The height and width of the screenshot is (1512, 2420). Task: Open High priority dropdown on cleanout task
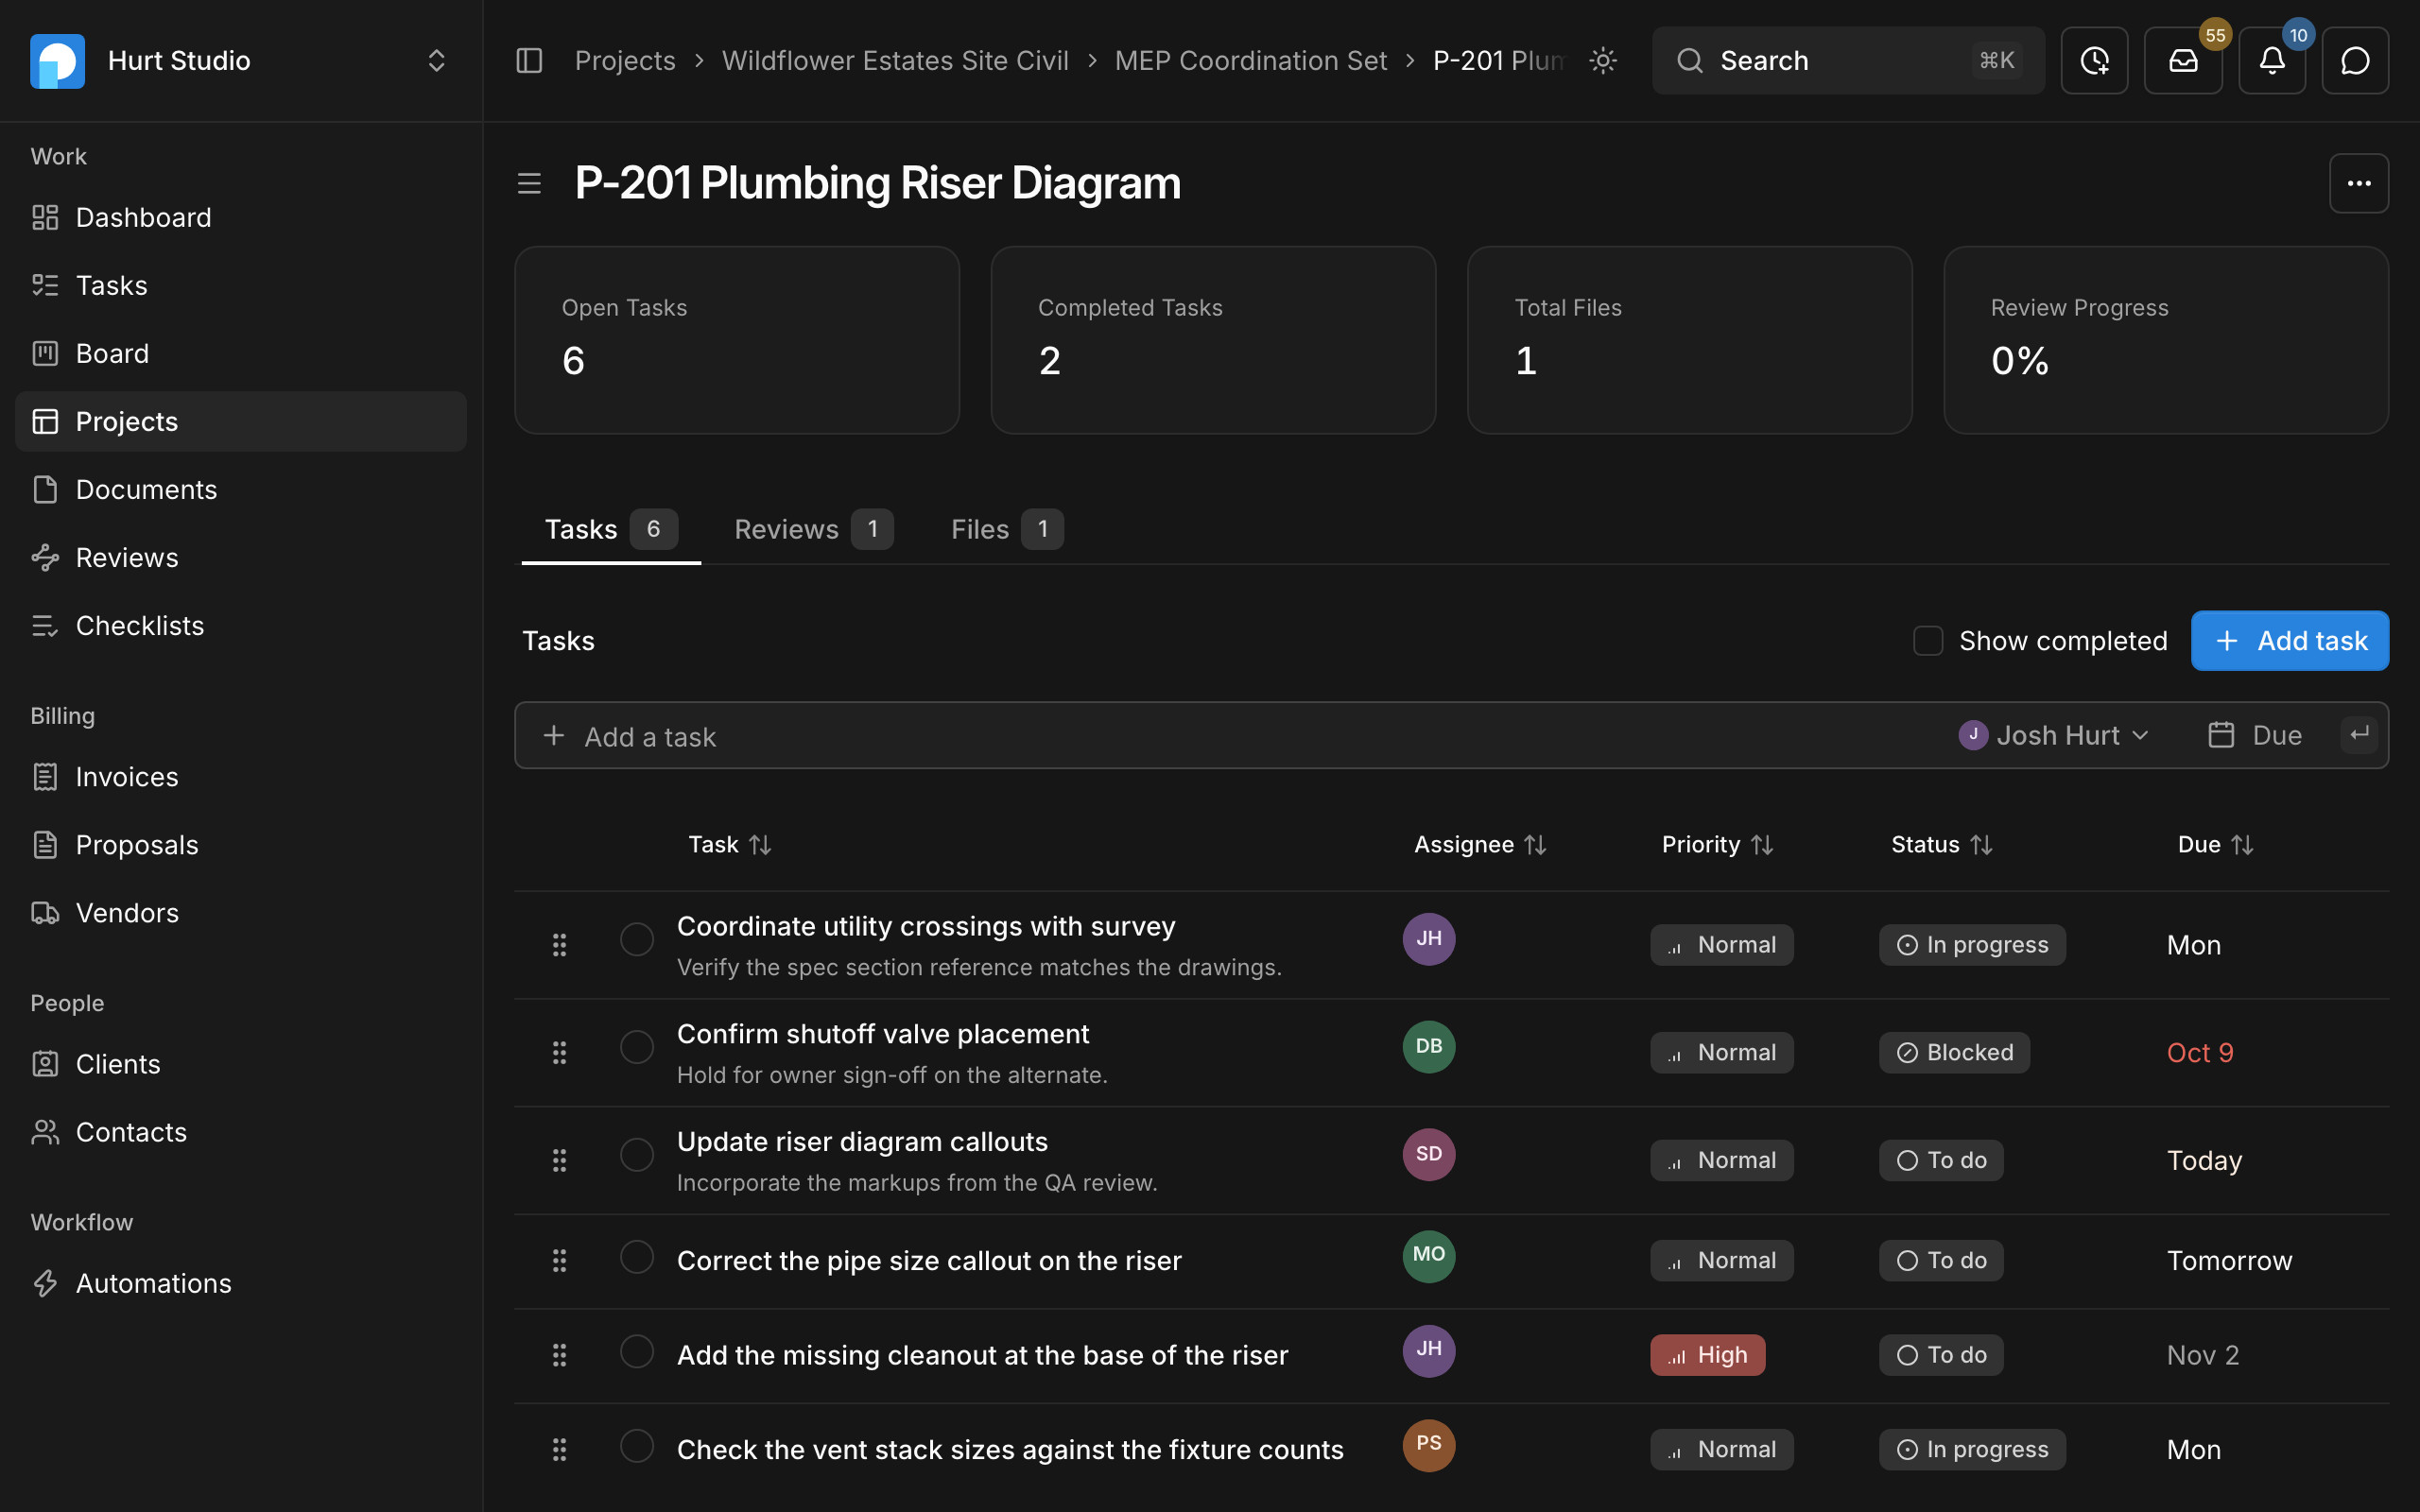point(1707,1355)
